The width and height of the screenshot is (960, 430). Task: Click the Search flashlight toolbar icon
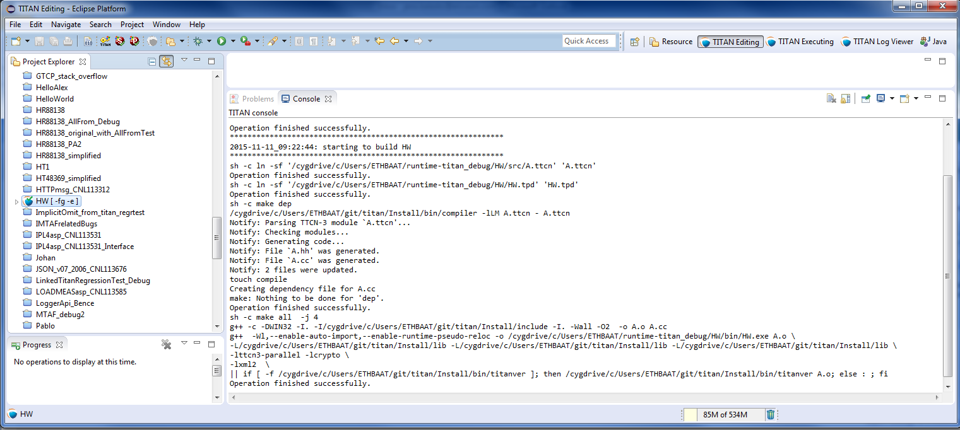point(273,41)
